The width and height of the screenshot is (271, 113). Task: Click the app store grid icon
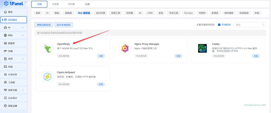click(x=5, y=20)
